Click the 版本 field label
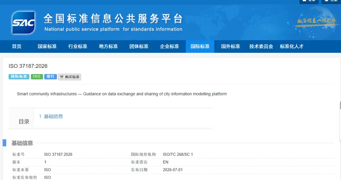 (x=16, y=162)
